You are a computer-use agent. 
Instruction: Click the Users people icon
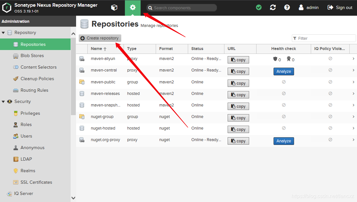(x=16, y=136)
